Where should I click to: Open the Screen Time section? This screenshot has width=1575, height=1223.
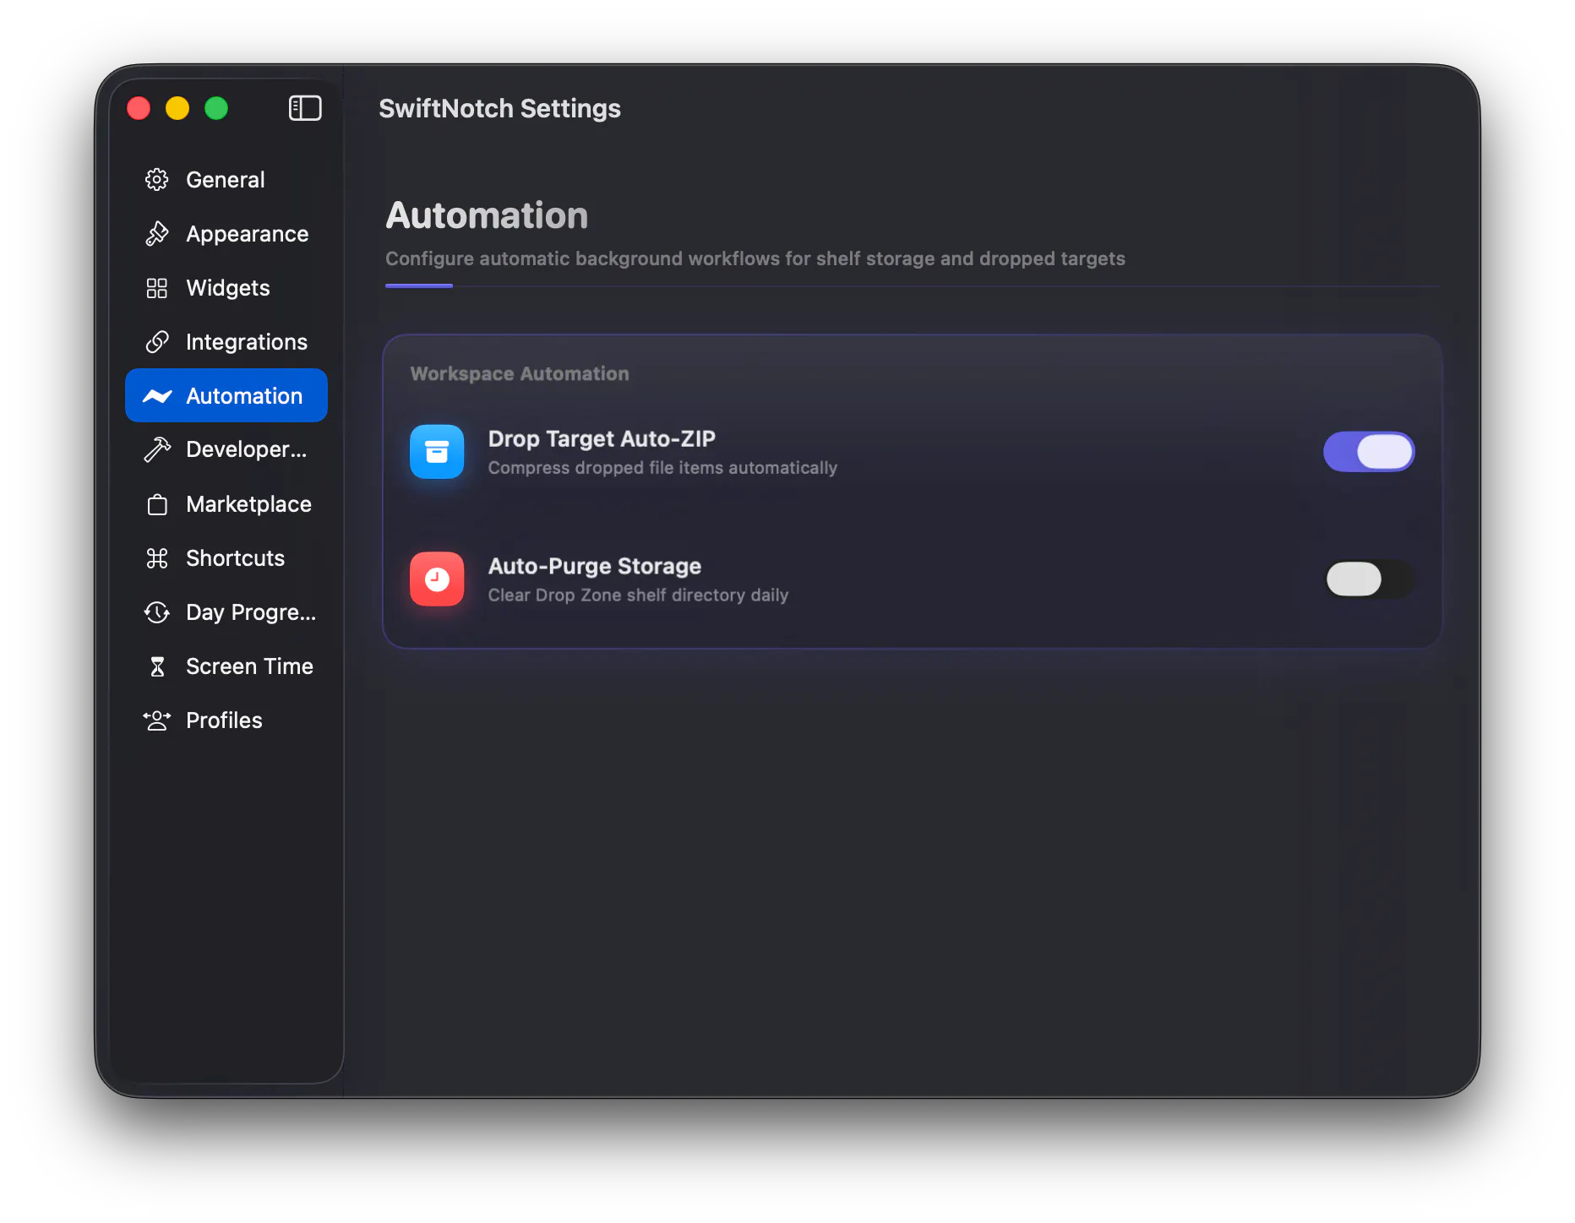click(226, 666)
